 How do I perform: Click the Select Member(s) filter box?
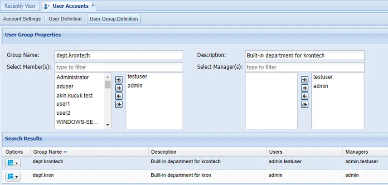click(x=119, y=67)
